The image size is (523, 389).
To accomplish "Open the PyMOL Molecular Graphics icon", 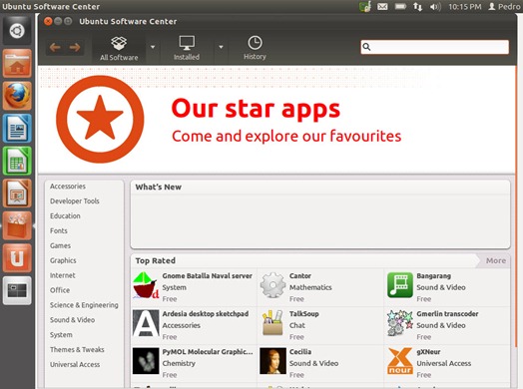I will tap(146, 361).
